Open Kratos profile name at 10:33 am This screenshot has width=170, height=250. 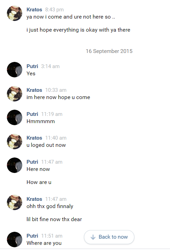pyautogui.click(x=34, y=90)
